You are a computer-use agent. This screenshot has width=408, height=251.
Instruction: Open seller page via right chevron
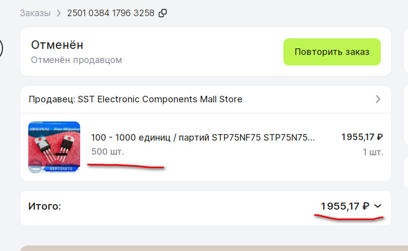(378, 99)
